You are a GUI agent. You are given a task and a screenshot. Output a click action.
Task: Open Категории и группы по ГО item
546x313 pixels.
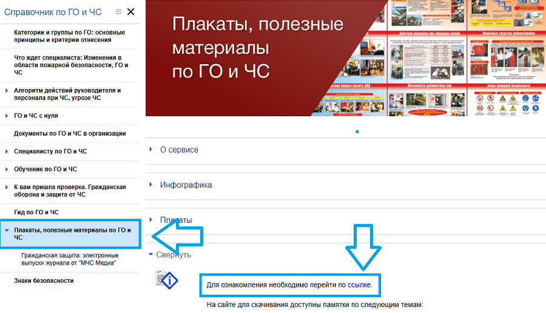[x=69, y=36]
